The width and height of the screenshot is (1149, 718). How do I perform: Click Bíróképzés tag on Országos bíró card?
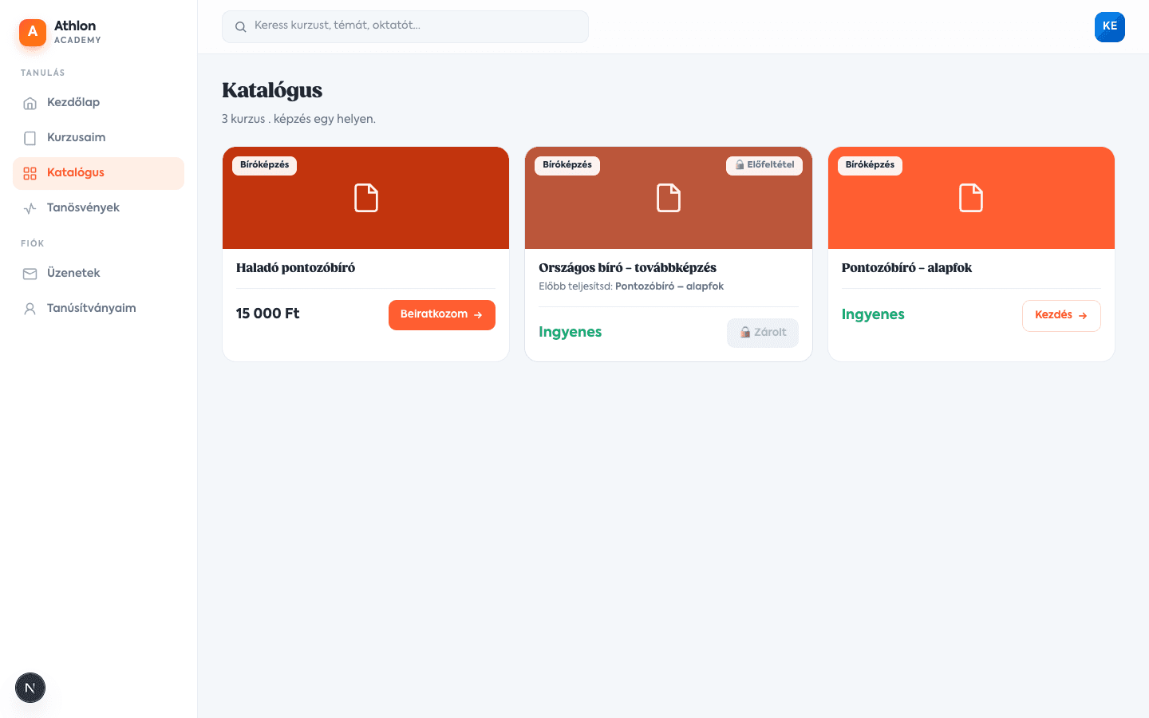[567, 165]
